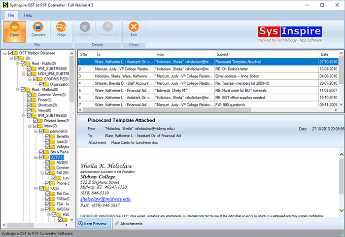Collapse the OST Mailbox Database tree node
The width and height of the screenshot is (345, 237).
click(5, 53)
